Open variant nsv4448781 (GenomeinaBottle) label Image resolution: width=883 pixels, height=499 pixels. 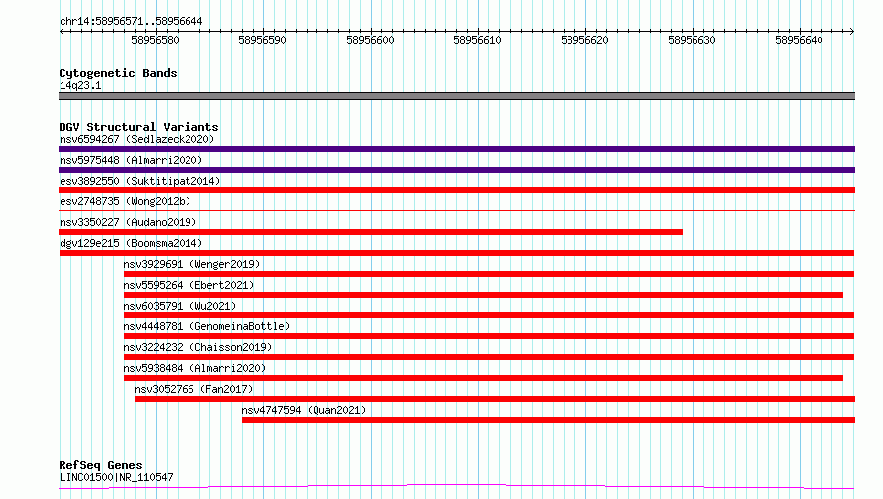pyautogui.click(x=206, y=326)
